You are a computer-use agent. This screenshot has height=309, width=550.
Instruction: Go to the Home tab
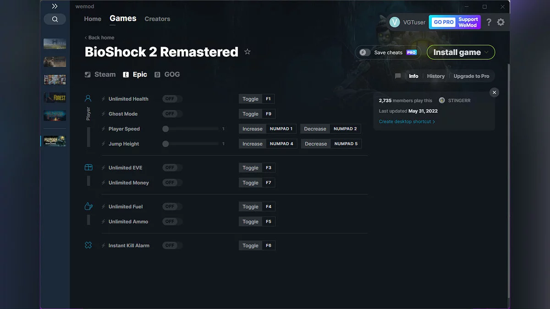93,19
